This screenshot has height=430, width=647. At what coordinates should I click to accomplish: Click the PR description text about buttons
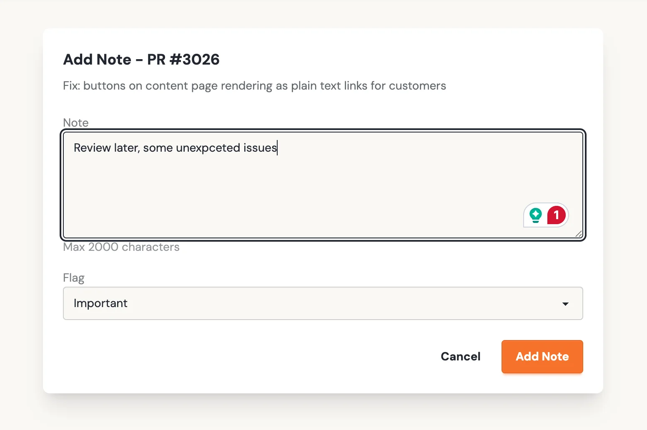click(254, 86)
